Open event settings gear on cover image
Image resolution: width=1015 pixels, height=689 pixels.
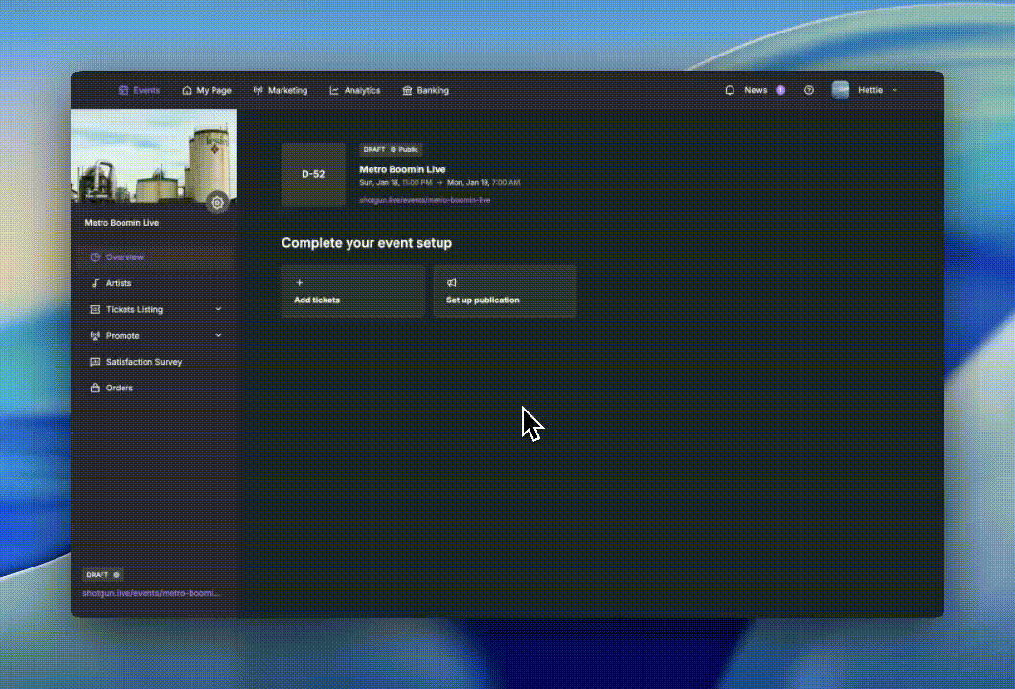point(217,203)
